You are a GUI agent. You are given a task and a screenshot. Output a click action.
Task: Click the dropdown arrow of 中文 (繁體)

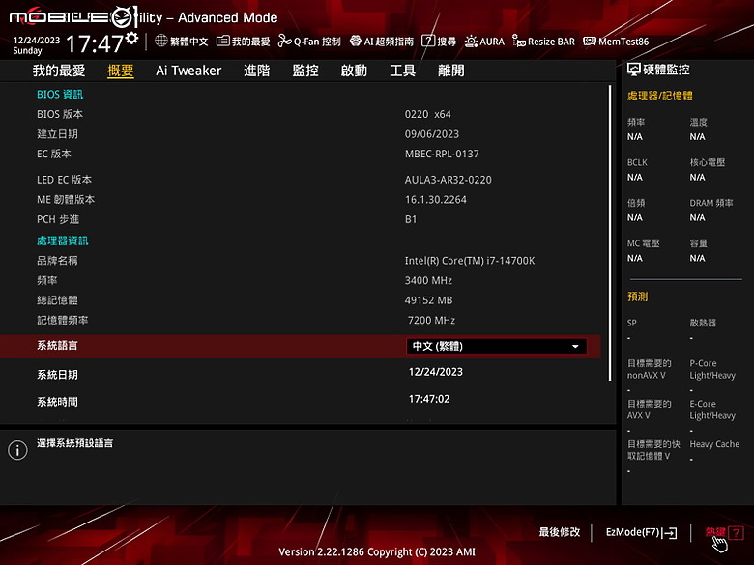pyautogui.click(x=575, y=347)
